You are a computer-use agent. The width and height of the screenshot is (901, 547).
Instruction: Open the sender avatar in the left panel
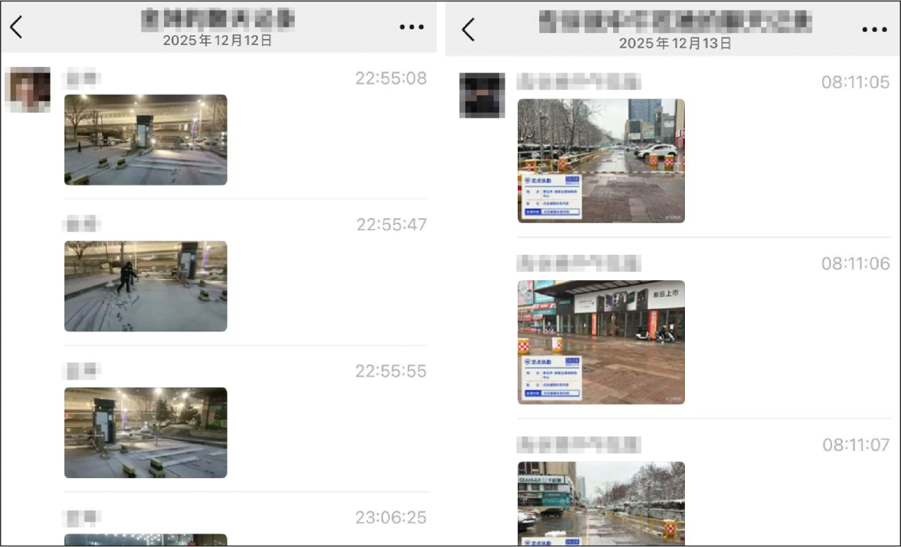27,90
